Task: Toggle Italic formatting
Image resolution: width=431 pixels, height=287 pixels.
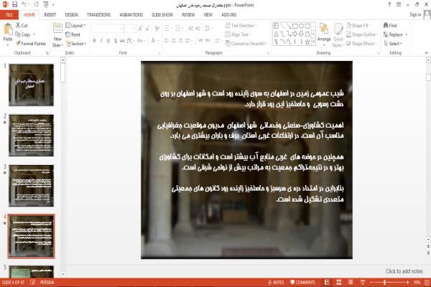Action: click(101, 41)
